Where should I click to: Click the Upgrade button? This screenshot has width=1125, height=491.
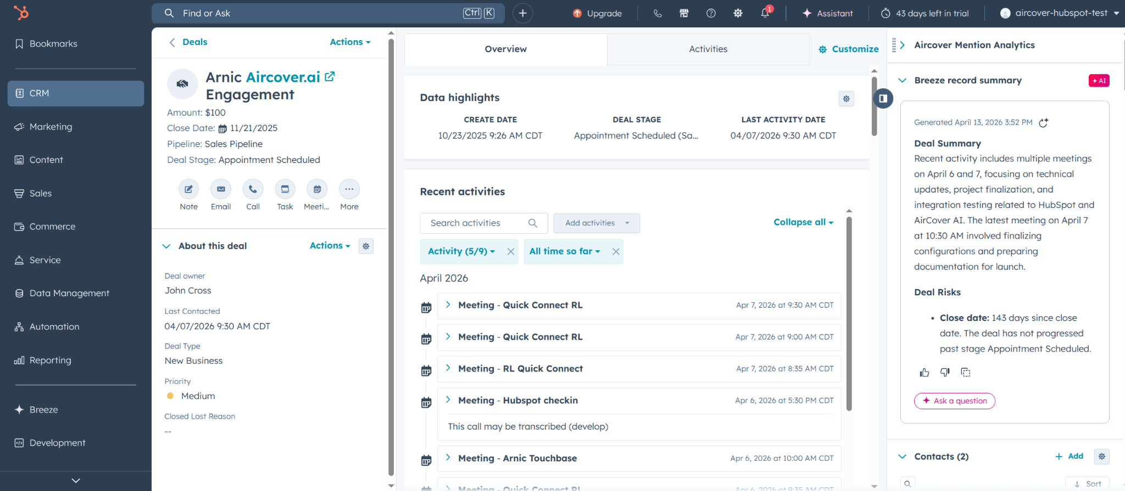point(597,13)
